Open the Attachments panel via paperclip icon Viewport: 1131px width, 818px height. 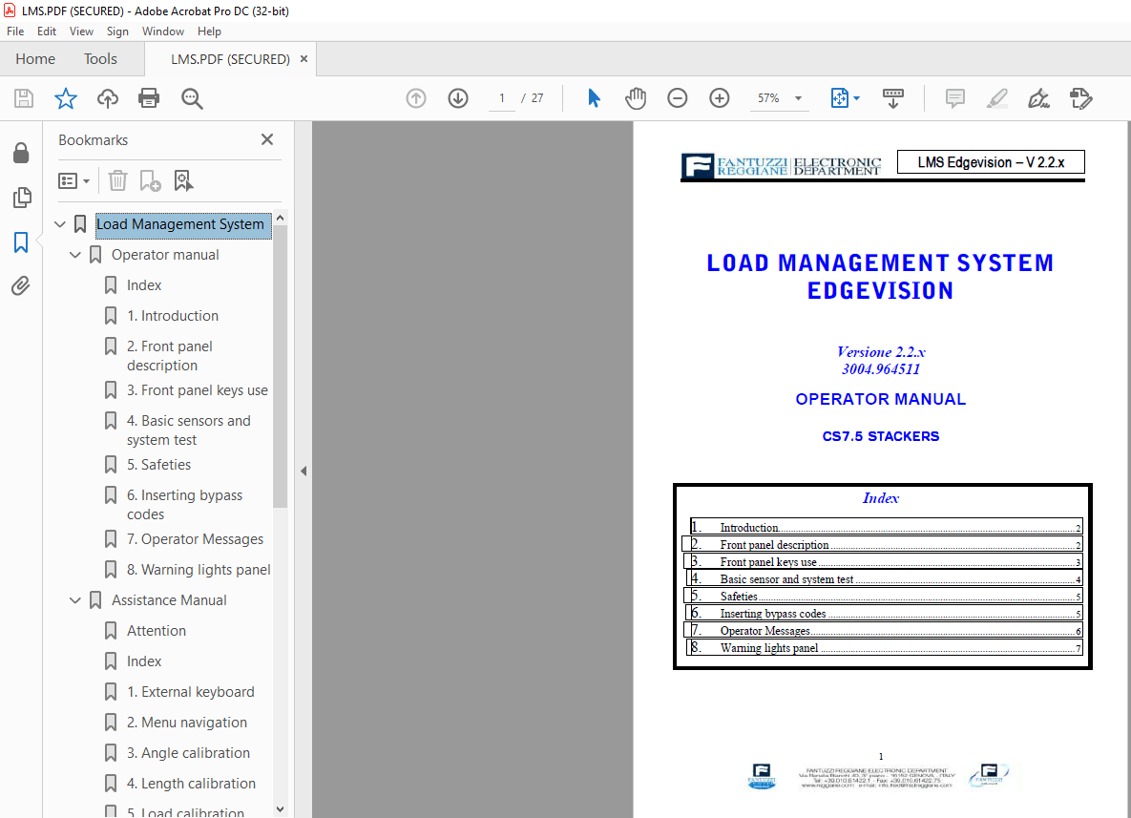[x=21, y=285]
